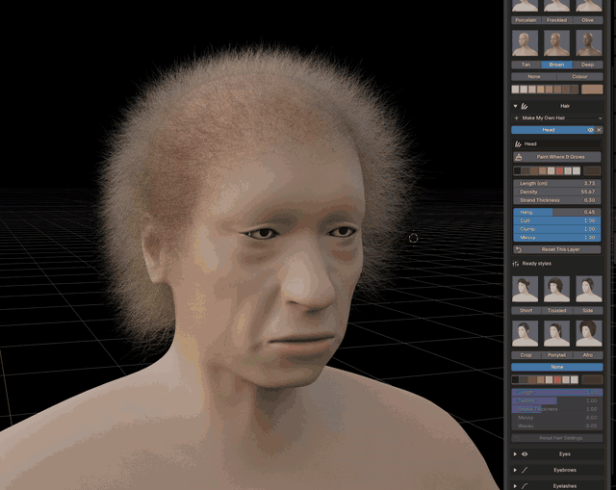Apply the Afro ready hairstyle
The image size is (616, 490).
coord(588,355)
